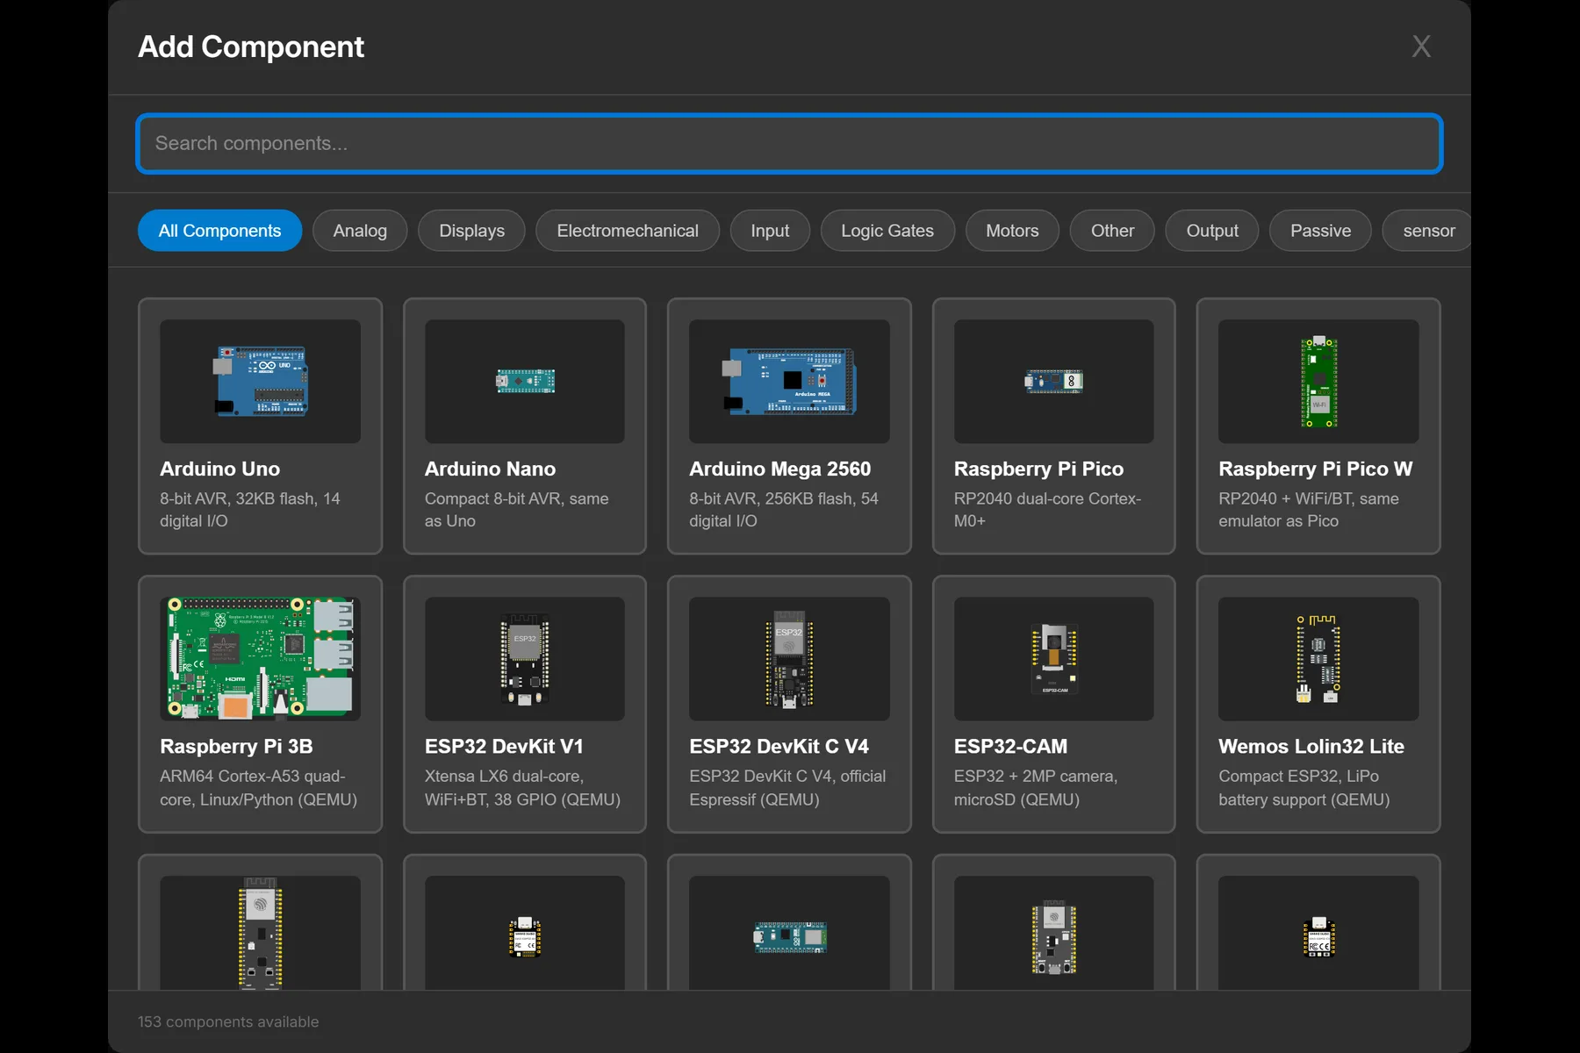Filter by Analog category

pos(360,231)
